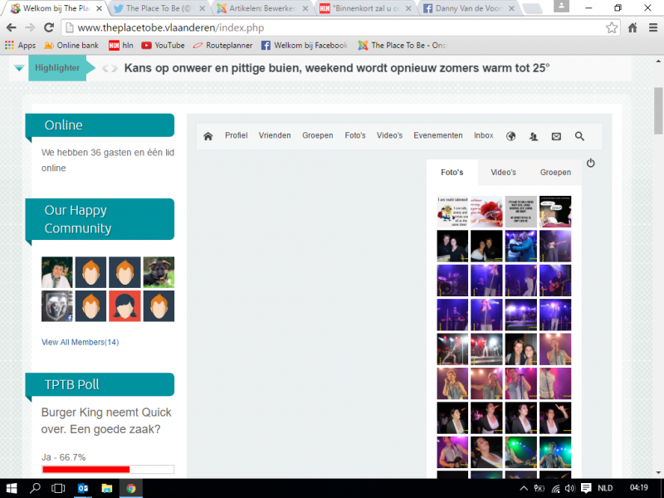Switch to the Video's tab above thumbnails

tap(503, 173)
